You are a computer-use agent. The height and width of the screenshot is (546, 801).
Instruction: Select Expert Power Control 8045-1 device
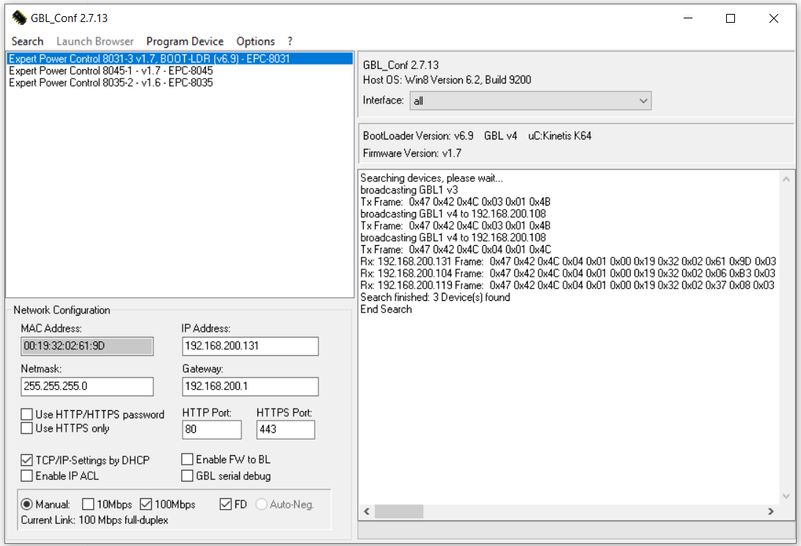(111, 70)
